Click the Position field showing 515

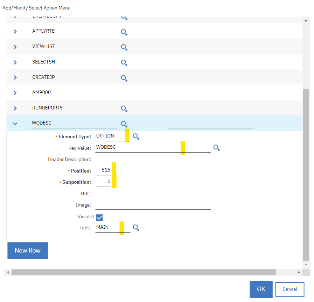tap(105, 170)
